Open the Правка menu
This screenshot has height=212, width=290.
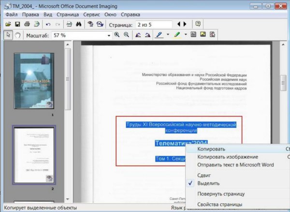pos(30,15)
